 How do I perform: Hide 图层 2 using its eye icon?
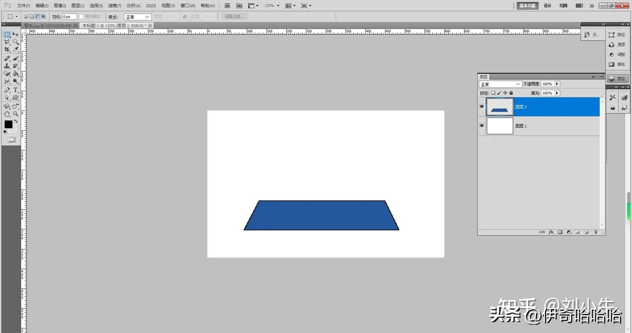(x=482, y=107)
